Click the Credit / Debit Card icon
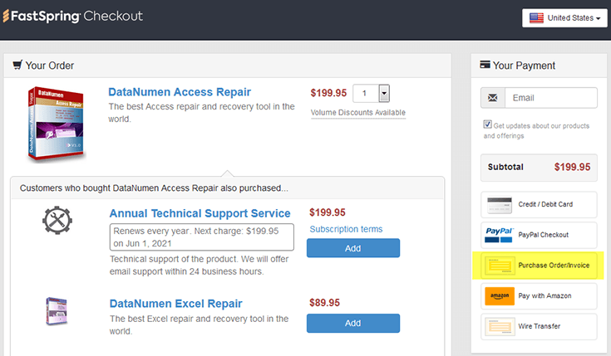Screen dimensions: 611x356 click(500, 204)
